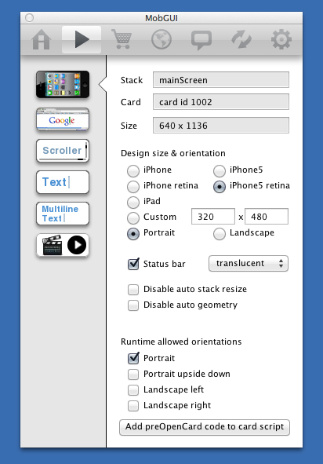The width and height of the screenshot is (323, 464).
Task: Click the window close button in the title bar
Action: (x=29, y=18)
